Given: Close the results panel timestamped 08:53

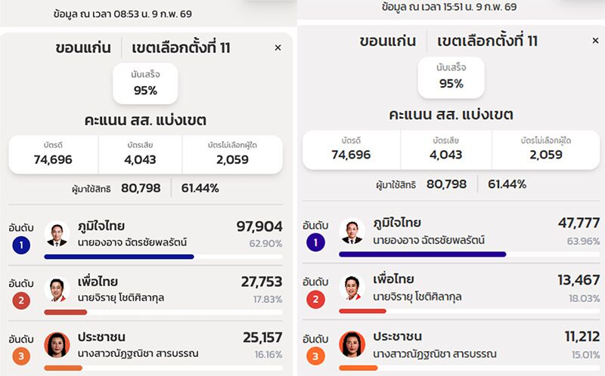Looking at the screenshot, I should [x=278, y=48].
